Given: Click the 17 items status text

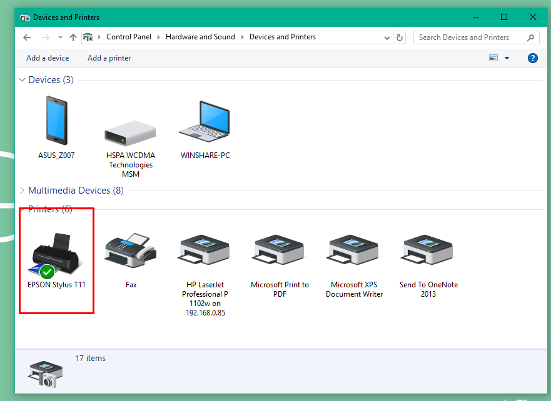Looking at the screenshot, I should pyautogui.click(x=90, y=358).
